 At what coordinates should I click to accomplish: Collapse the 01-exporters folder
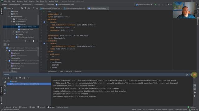[14, 24]
